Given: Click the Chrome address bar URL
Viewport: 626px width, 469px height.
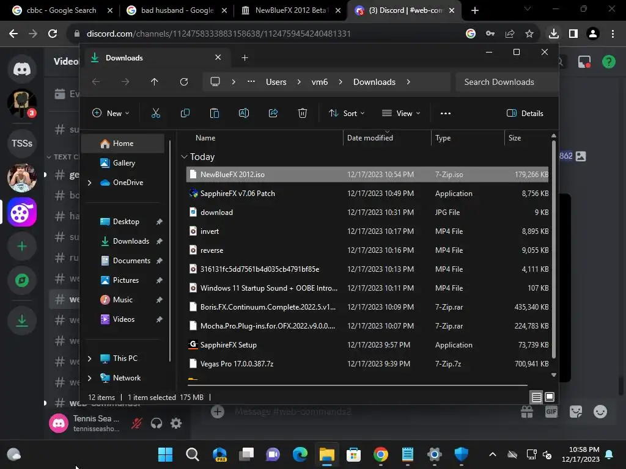Looking at the screenshot, I should (x=219, y=34).
